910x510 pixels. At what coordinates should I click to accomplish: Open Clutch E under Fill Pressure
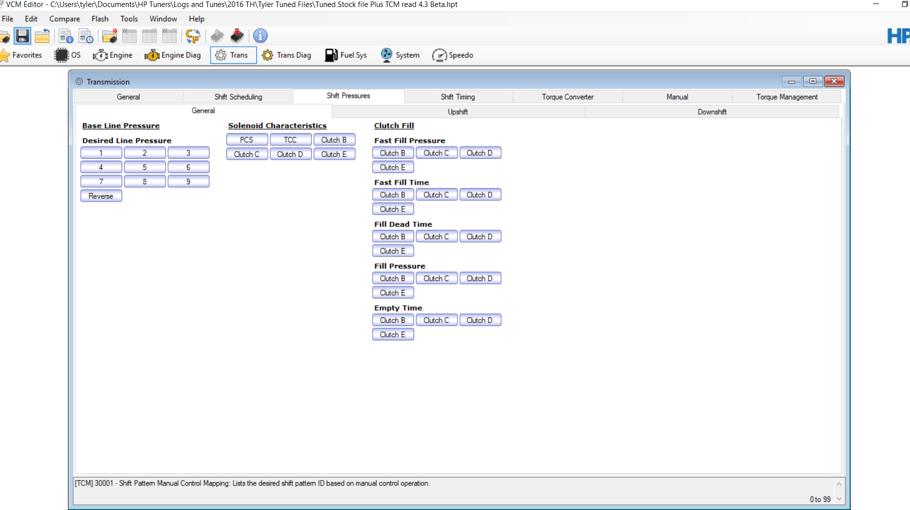393,293
